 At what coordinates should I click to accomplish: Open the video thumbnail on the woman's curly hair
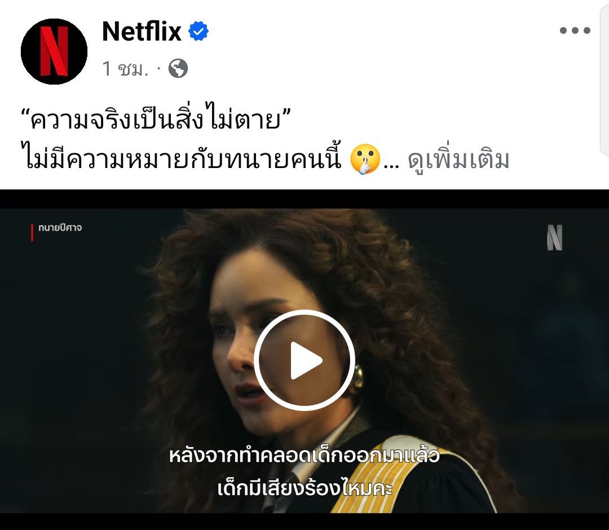(x=392, y=295)
